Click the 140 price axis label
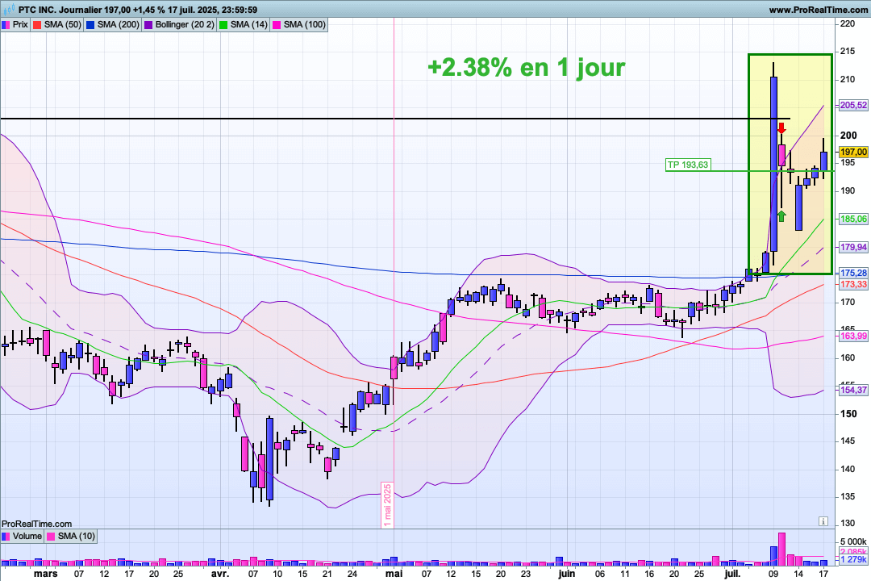The image size is (871, 581). pyautogui.click(x=848, y=470)
